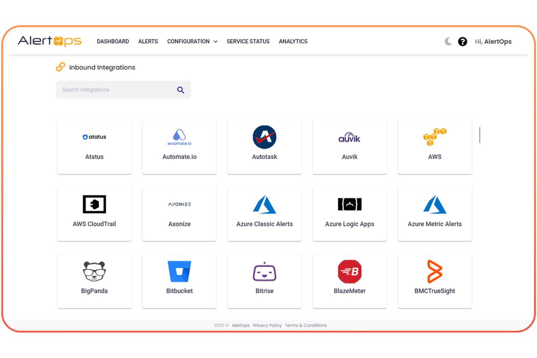This screenshot has width=537, height=358.
Task: Open the Auvik integration
Action: (x=349, y=146)
